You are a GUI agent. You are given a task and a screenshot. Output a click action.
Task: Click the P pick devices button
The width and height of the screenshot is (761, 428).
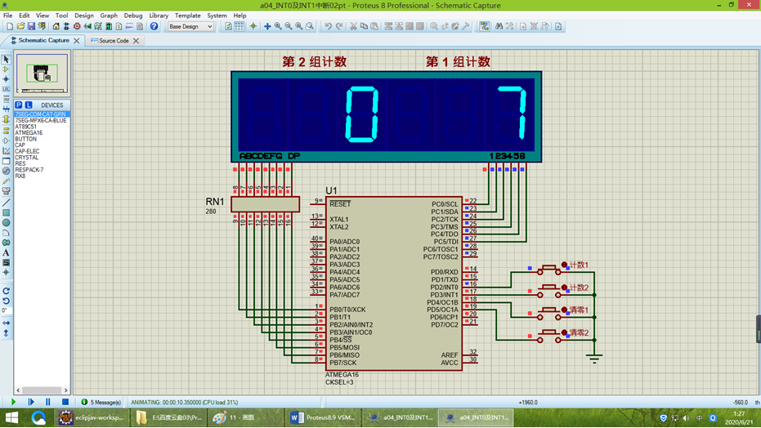click(19, 105)
